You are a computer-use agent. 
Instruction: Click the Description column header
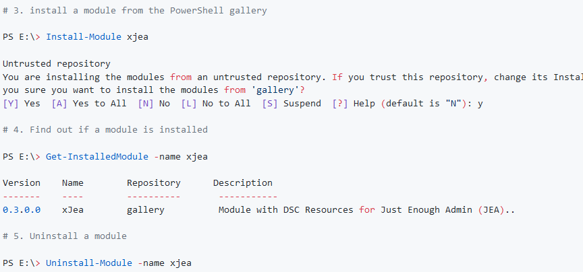point(243,183)
